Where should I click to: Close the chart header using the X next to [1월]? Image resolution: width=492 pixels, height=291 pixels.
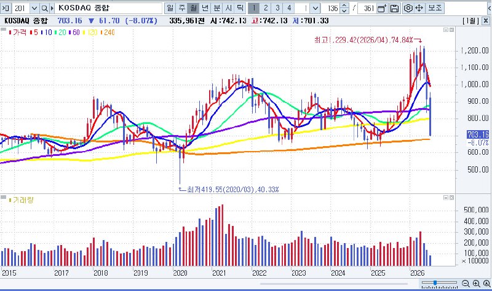[486, 21]
